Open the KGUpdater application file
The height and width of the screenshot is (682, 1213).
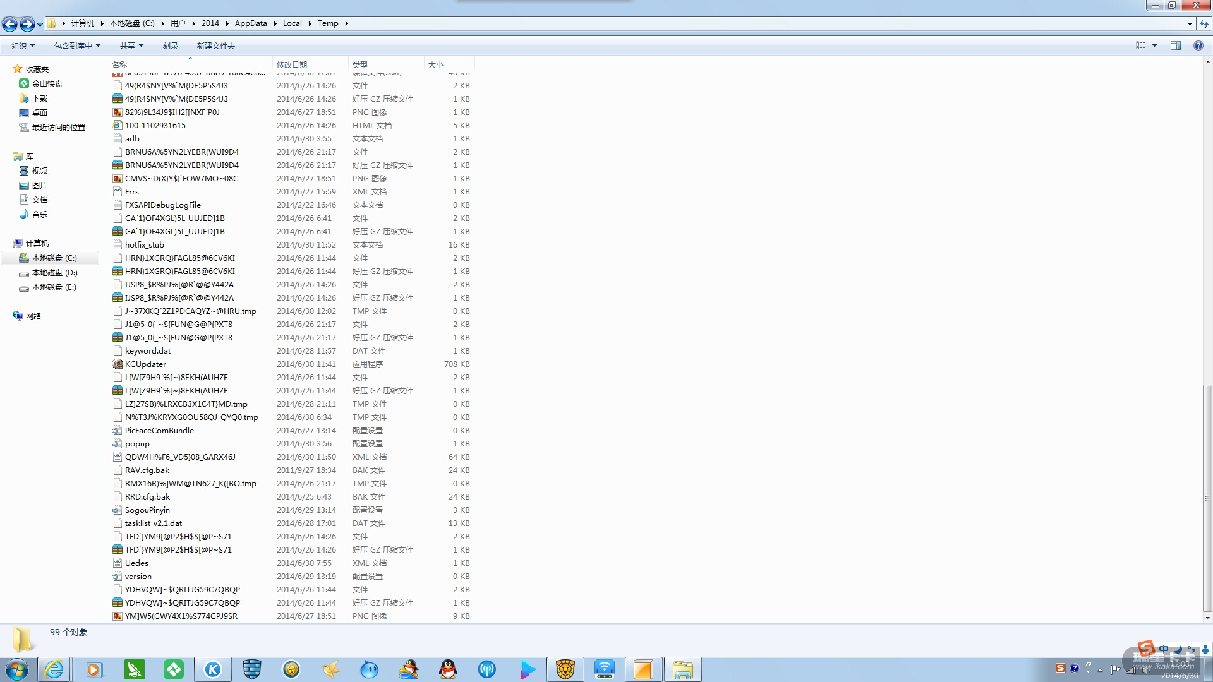145,364
